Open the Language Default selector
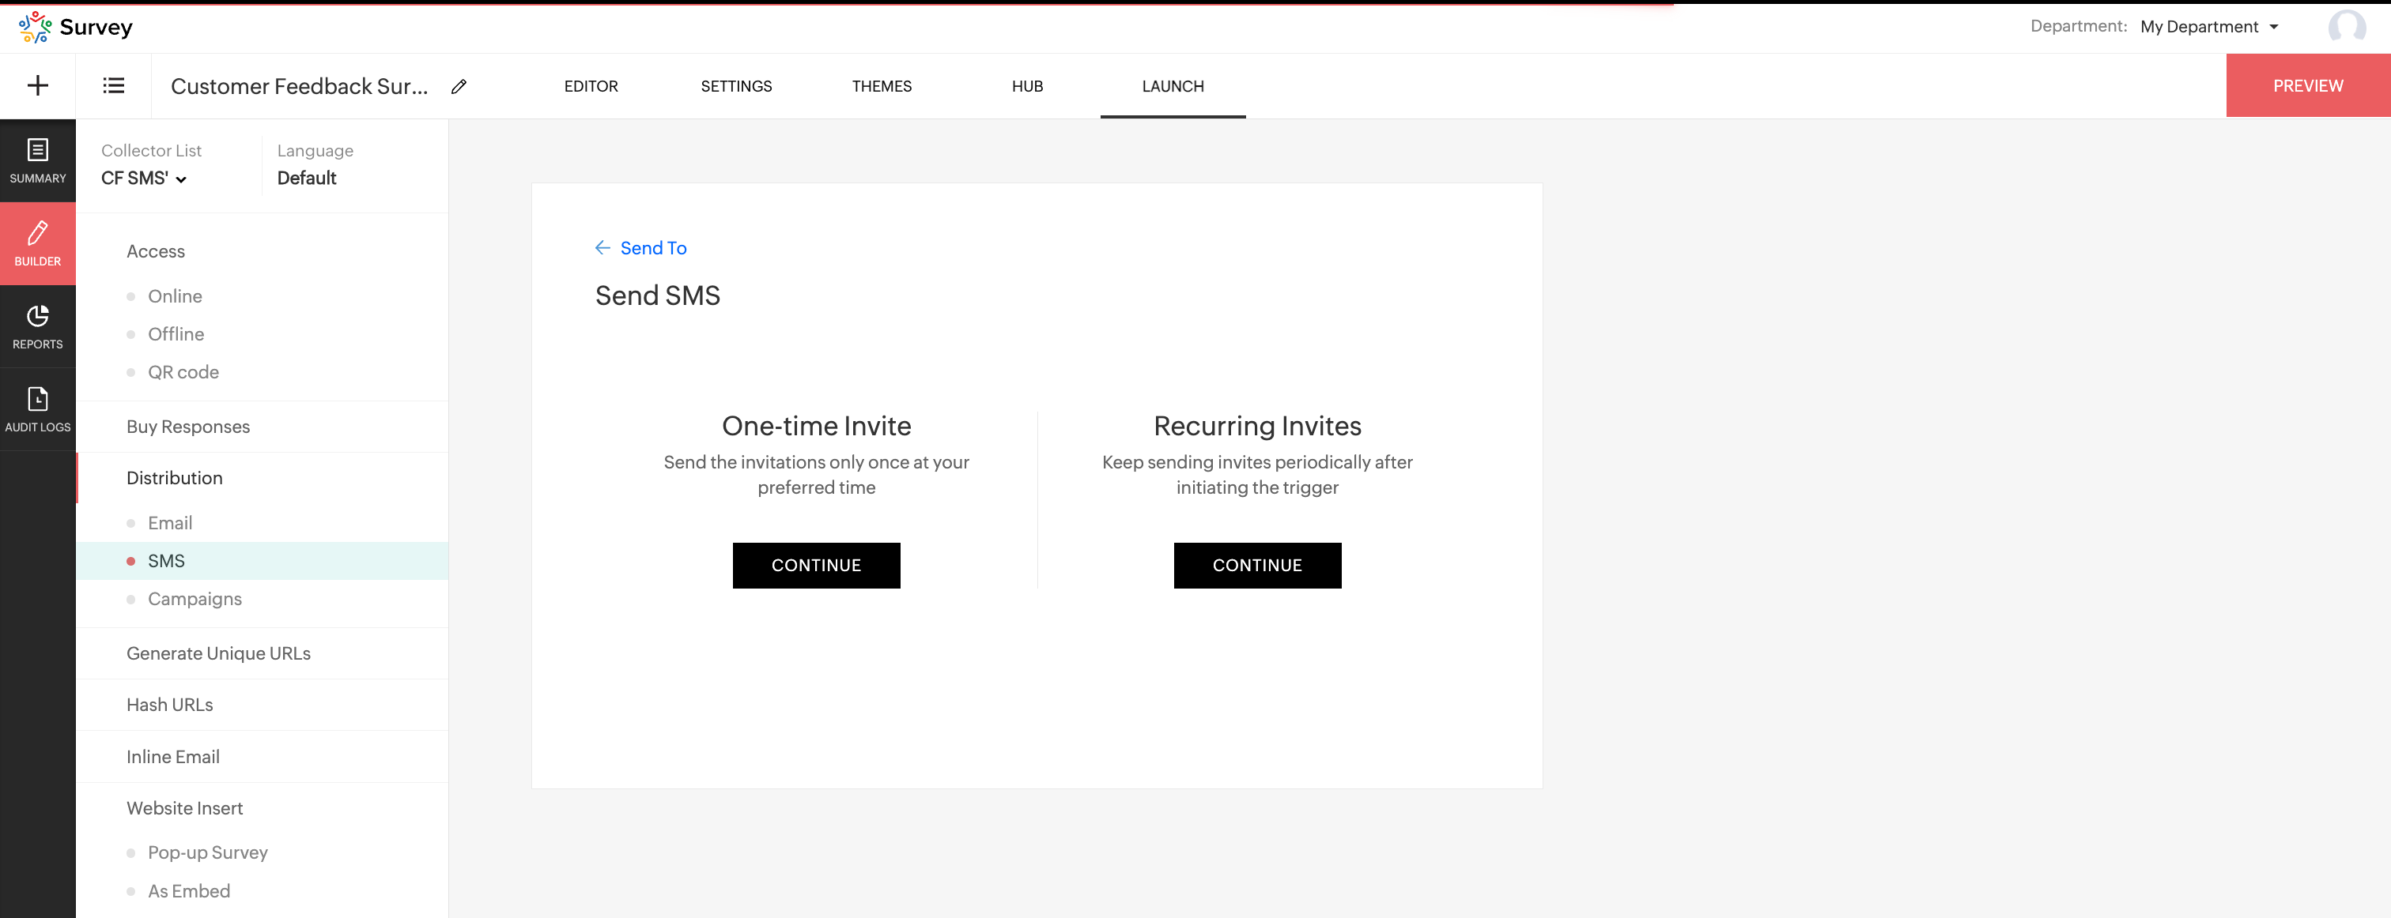The image size is (2391, 918). pos(306,178)
